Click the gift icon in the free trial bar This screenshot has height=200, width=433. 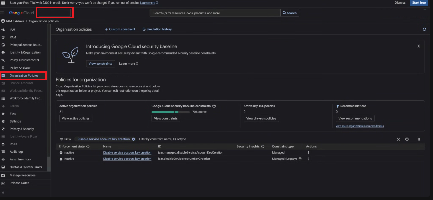point(3,2)
